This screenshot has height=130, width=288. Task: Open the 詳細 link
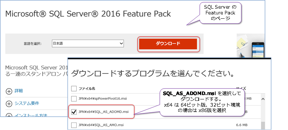tap(19, 91)
